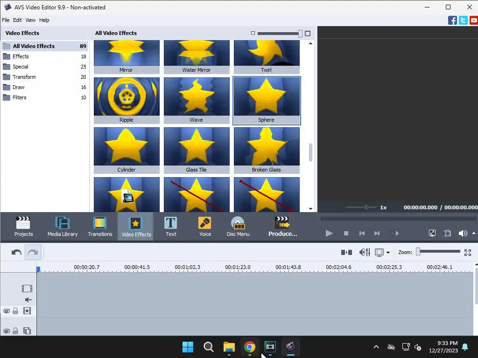Select the Effects folder
The width and height of the screenshot is (478, 358).
tap(44, 56)
